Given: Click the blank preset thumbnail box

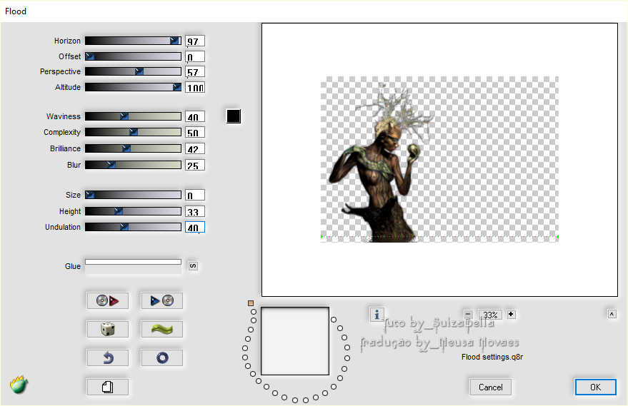Looking at the screenshot, I should [x=295, y=341].
